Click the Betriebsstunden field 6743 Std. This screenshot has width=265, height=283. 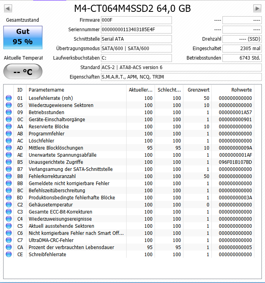(x=242, y=58)
